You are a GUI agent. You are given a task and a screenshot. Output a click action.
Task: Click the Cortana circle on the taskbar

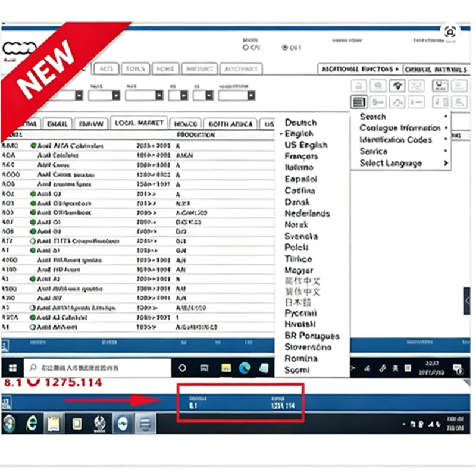183,368
